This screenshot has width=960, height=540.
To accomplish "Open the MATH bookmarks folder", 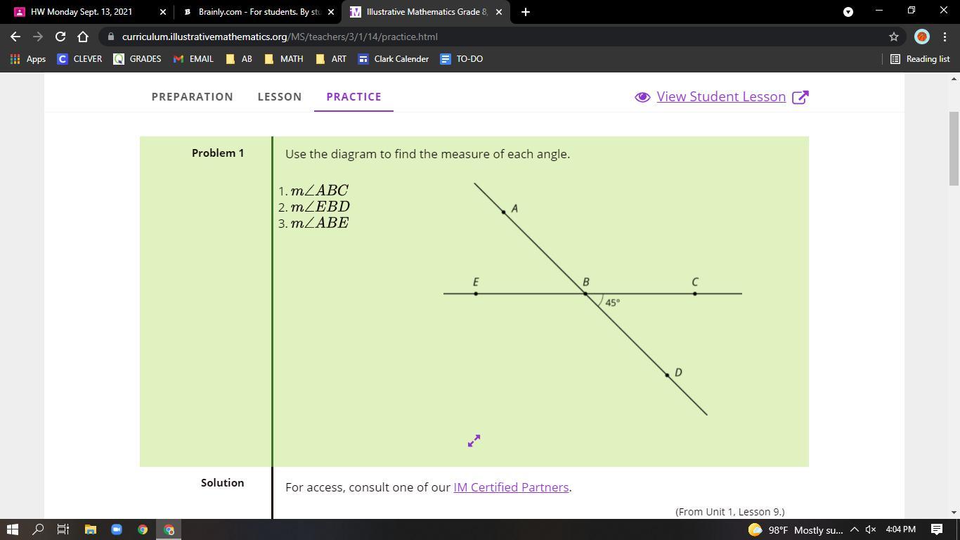I will click(284, 59).
